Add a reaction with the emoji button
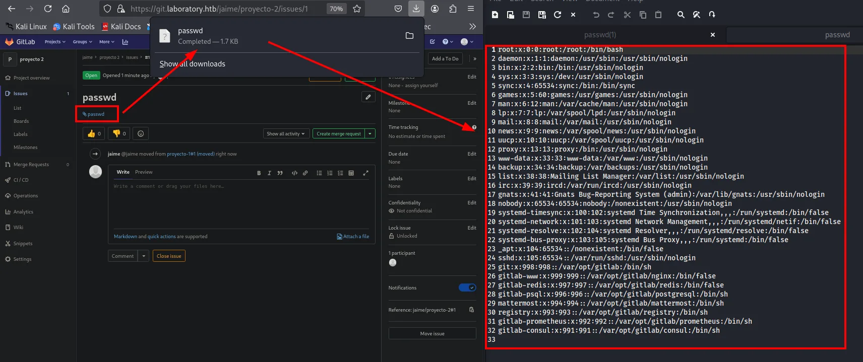 [x=141, y=133]
